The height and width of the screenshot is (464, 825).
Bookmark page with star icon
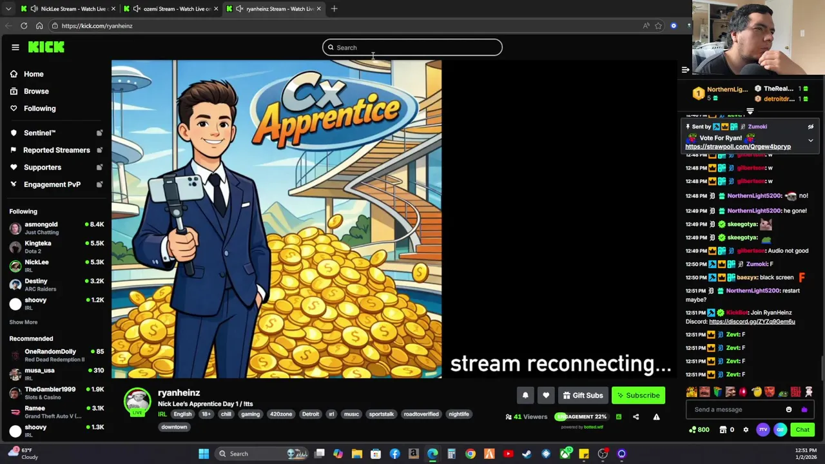coord(658,26)
